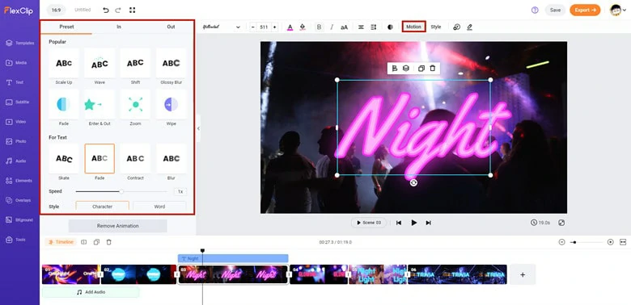Add a new scene with plus button

[523, 274]
